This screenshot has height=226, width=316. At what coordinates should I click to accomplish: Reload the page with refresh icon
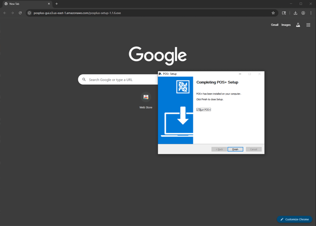point(20,13)
